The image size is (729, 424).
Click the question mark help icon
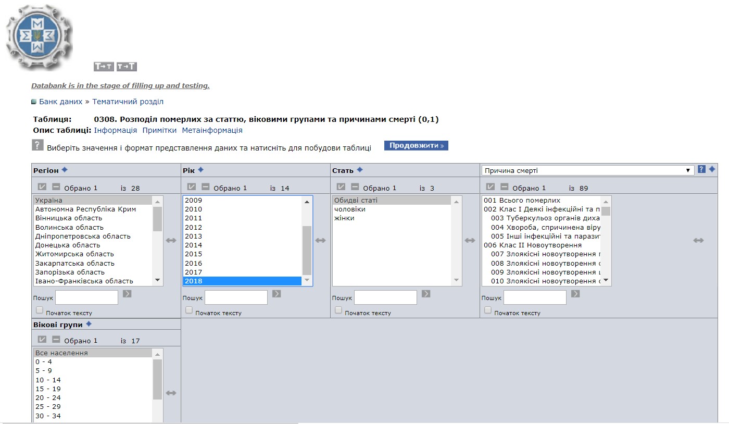coord(37,145)
